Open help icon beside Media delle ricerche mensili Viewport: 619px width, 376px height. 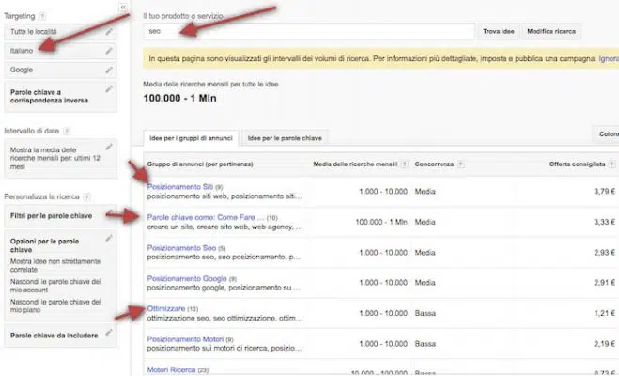coord(404,164)
